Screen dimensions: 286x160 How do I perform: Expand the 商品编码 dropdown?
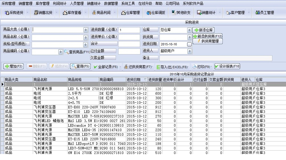(61, 52)
